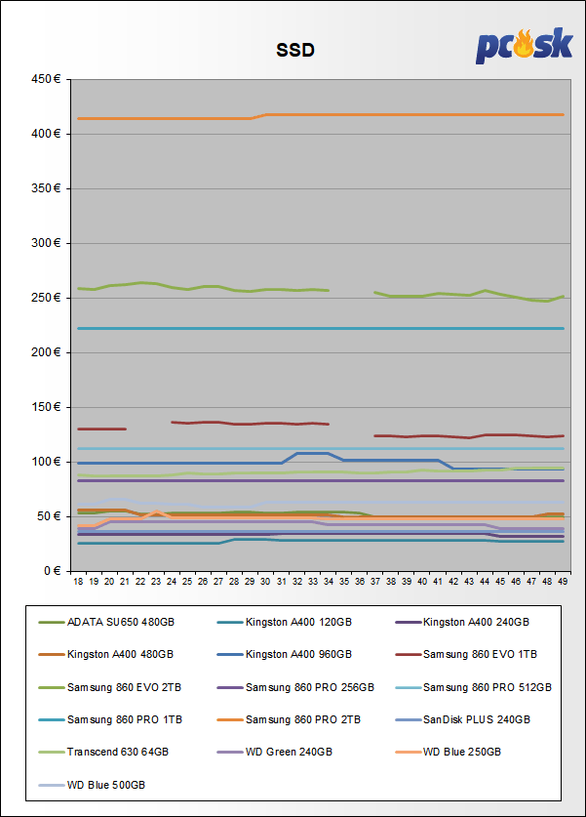Select the Samsung 860 PRO 512GB legend entry
Image resolution: width=586 pixels, height=817 pixels.
[x=474, y=688]
